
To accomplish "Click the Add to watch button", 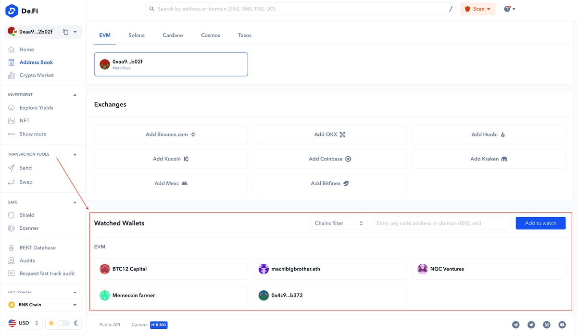I will pos(540,223).
